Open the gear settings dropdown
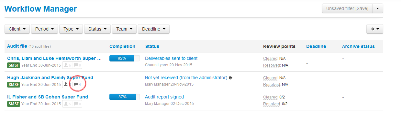The height and width of the screenshot is (121, 402). 375,29
